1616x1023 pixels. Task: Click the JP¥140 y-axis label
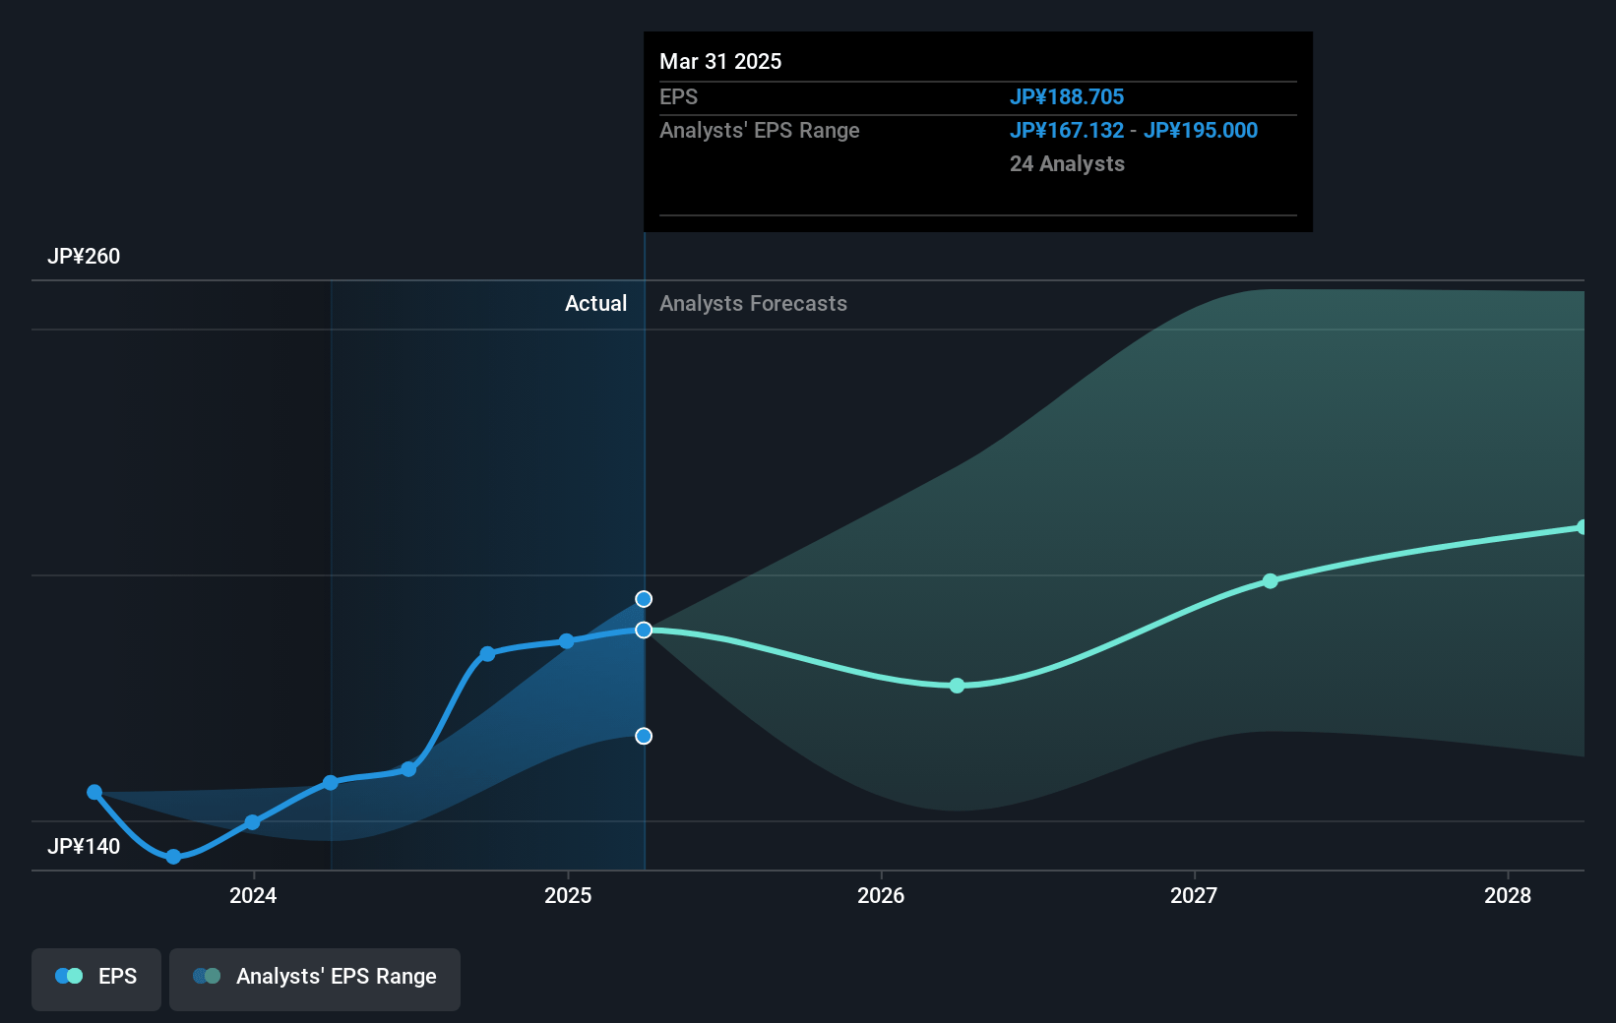click(x=84, y=846)
